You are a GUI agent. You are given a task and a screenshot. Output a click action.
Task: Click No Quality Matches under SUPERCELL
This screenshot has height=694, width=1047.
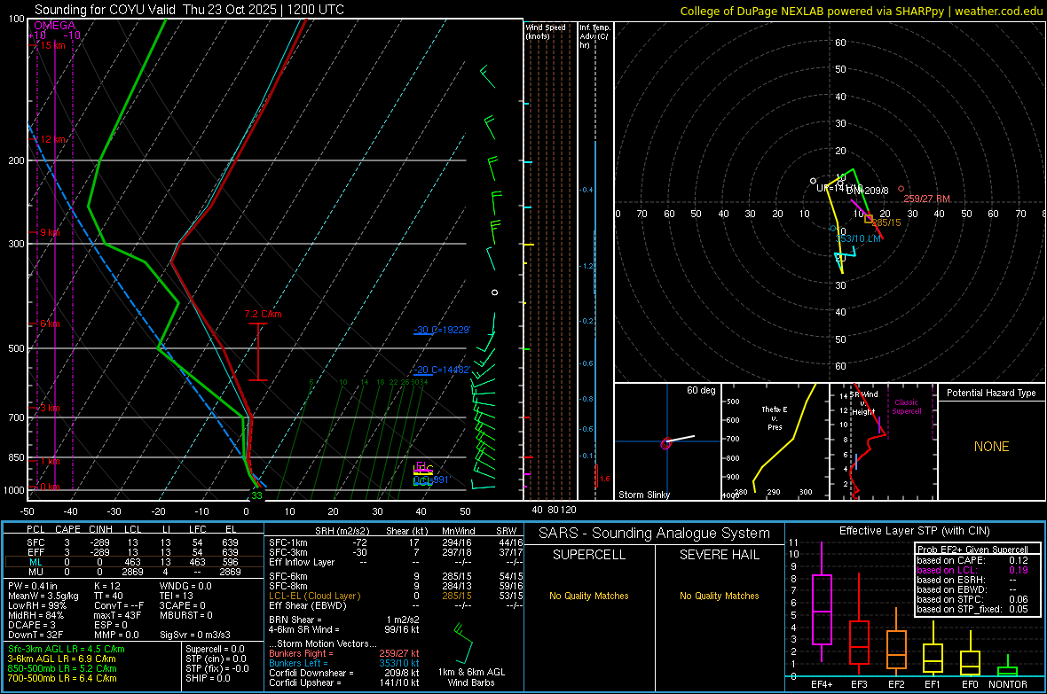(x=589, y=596)
